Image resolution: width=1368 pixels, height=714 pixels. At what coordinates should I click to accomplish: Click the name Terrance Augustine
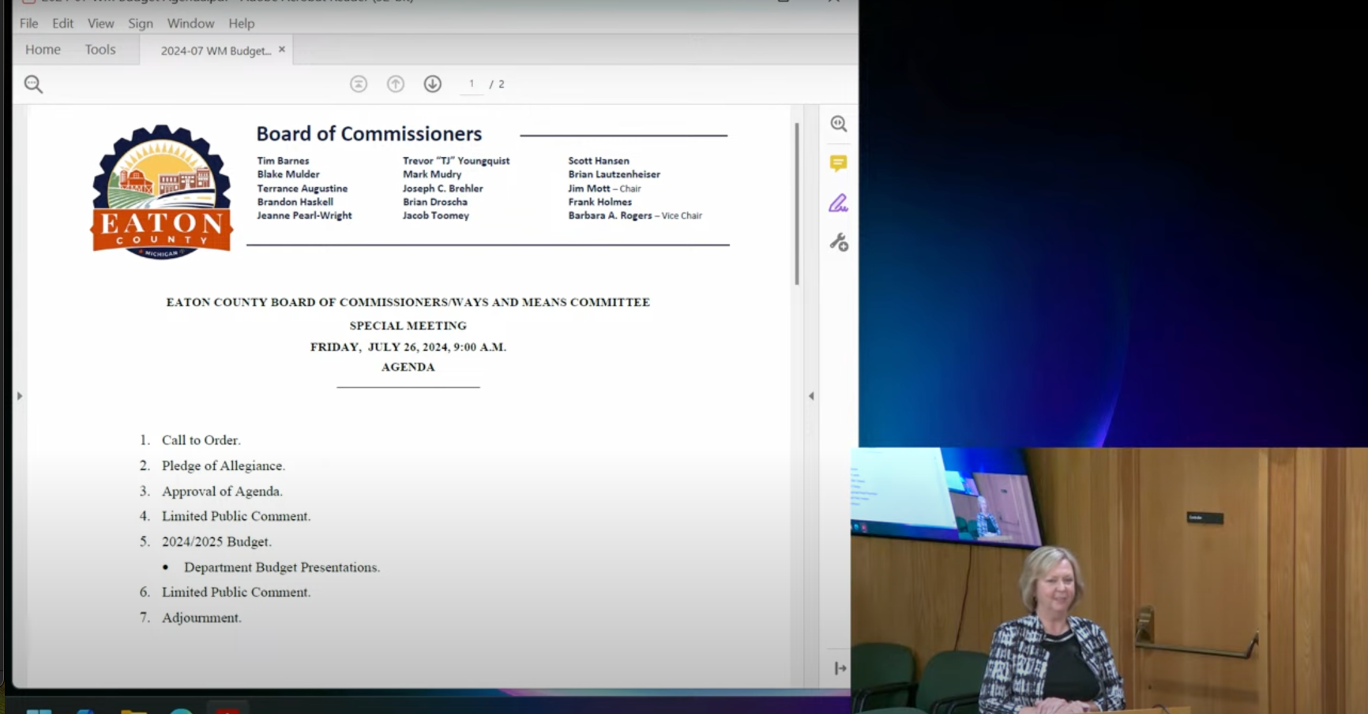click(302, 189)
